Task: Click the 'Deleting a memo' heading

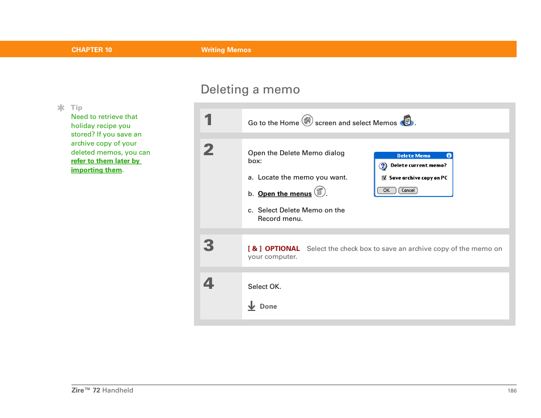Action: 250,89
